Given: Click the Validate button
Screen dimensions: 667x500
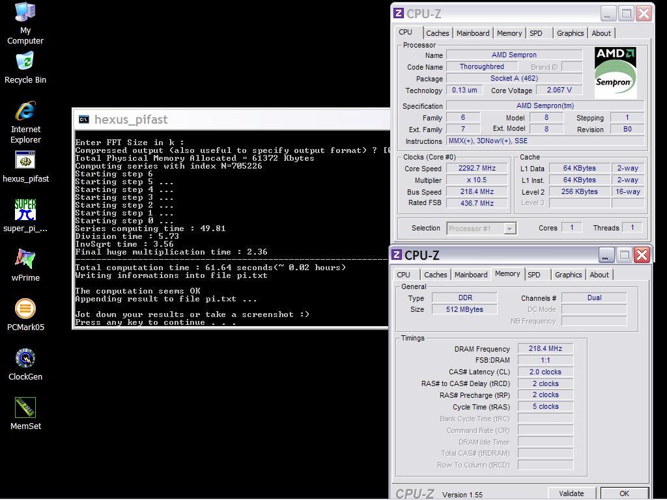Looking at the screenshot, I should 571,493.
